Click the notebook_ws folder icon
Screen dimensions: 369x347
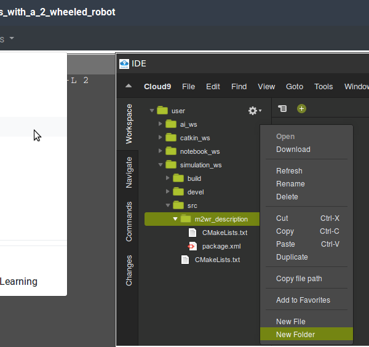pyautogui.click(x=171, y=151)
